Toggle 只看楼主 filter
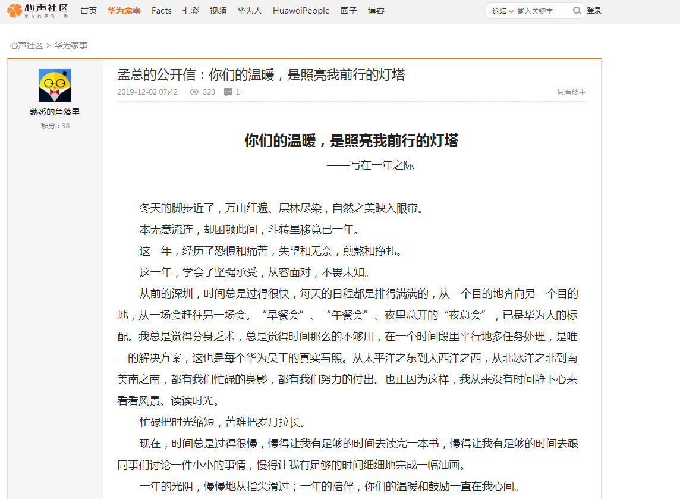The image size is (680, 499). coord(571,92)
